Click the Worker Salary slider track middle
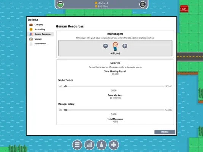This screenshot has width=203, height=152. (x=114, y=86)
